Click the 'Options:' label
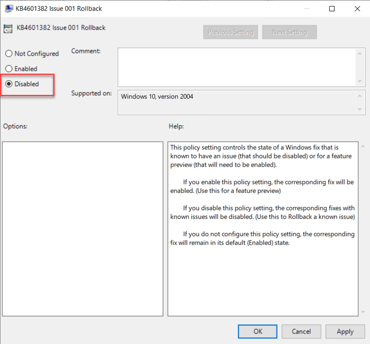Viewport: 370px width, 344px height. click(x=15, y=126)
